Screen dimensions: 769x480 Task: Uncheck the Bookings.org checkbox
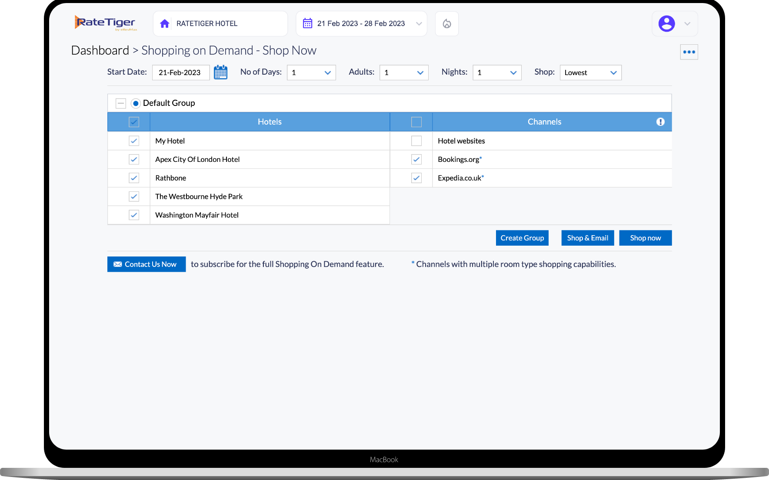click(416, 159)
